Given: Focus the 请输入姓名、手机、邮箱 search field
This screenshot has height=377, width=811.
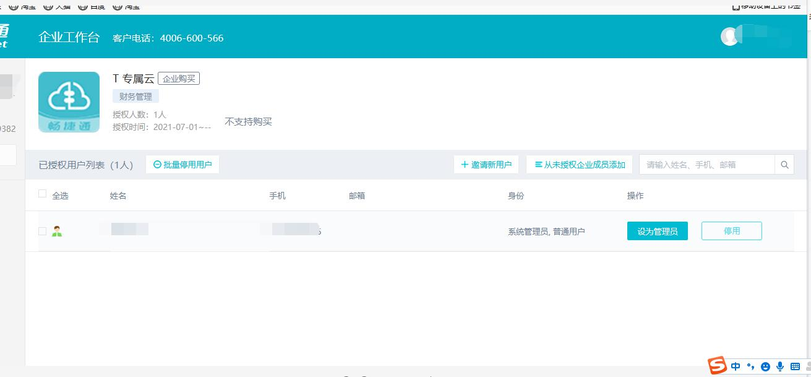Looking at the screenshot, I should pos(706,165).
